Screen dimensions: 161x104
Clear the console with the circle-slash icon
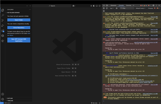pos(107,8)
